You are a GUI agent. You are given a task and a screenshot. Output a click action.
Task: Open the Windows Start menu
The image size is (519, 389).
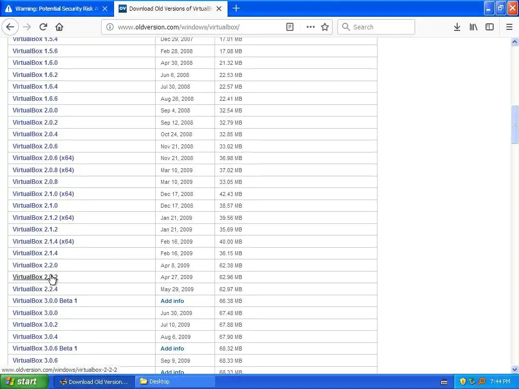pos(24,382)
